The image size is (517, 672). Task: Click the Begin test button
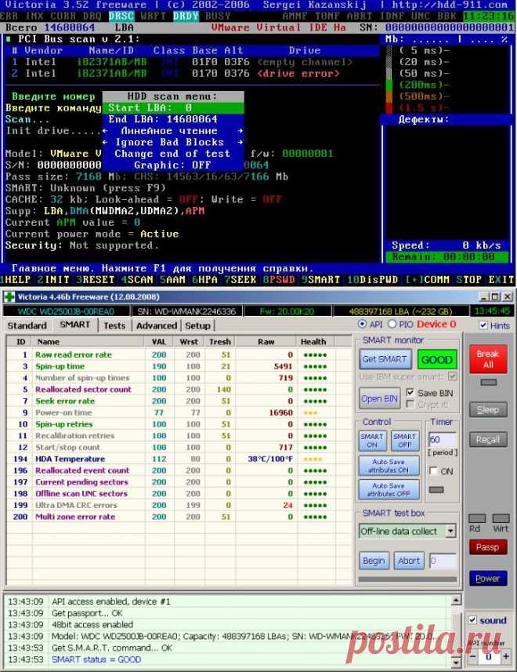tap(374, 561)
